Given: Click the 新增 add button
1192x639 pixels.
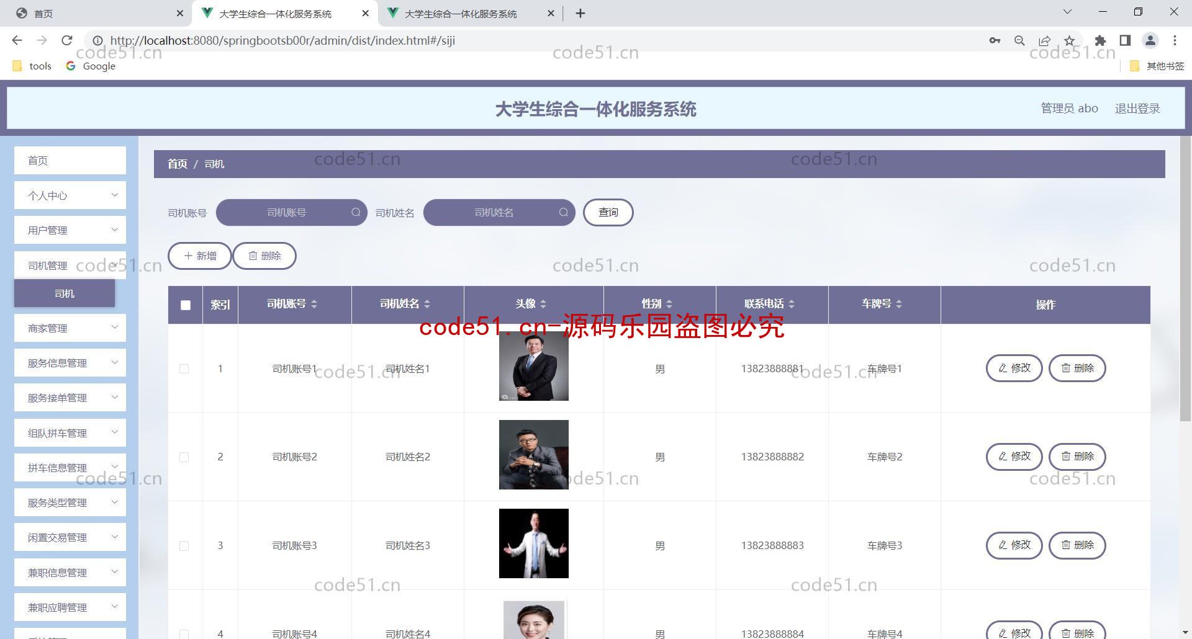Looking at the screenshot, I should click(x=200, y=256).
